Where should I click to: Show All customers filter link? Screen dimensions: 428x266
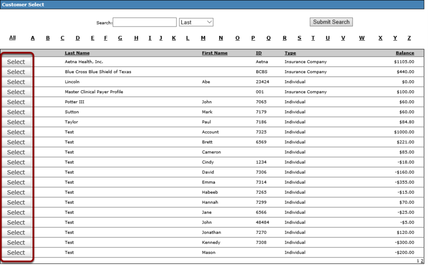click(13, 38)
